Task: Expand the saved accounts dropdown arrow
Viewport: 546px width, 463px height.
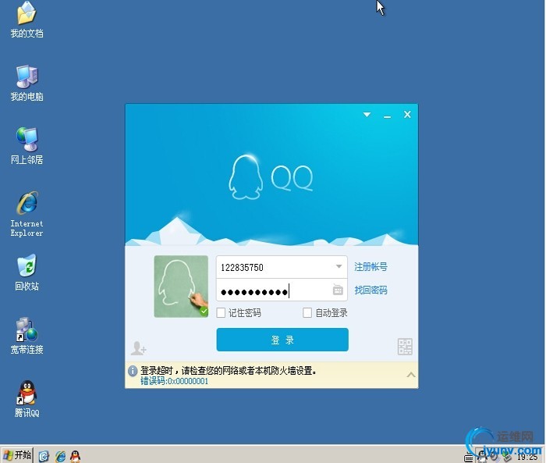Action: tap(339, 266)
